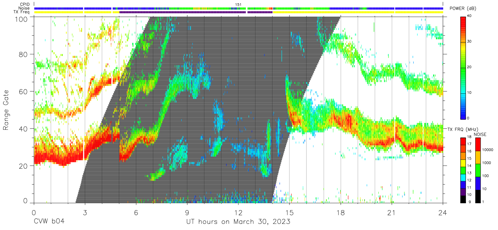Click the power color bar gradient
This screenshot has height=230, width=498.
463,67
